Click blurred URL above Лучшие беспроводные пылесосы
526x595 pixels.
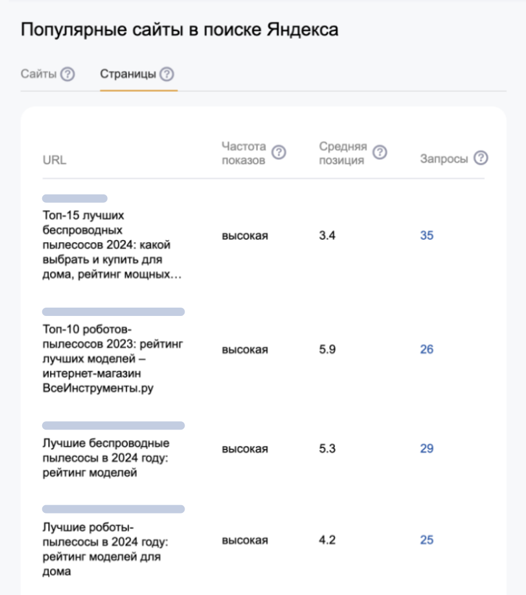[113, 425]
